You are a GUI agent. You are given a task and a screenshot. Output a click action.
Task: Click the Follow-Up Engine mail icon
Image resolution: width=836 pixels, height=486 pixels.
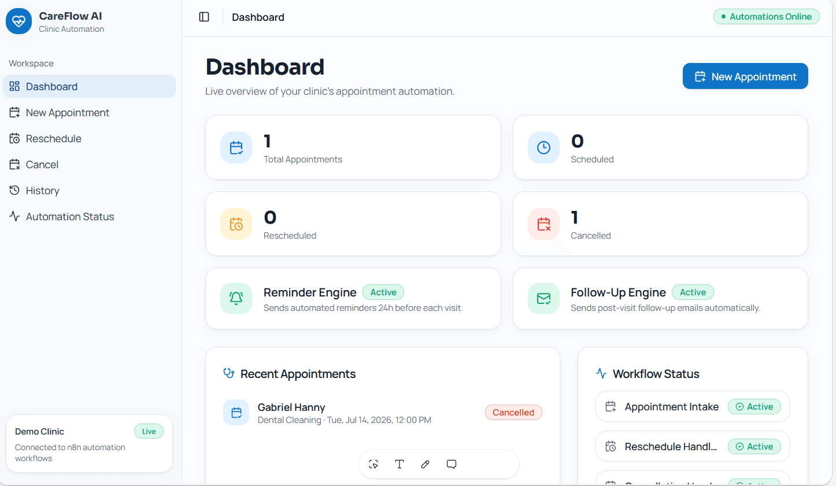(543, 298)
